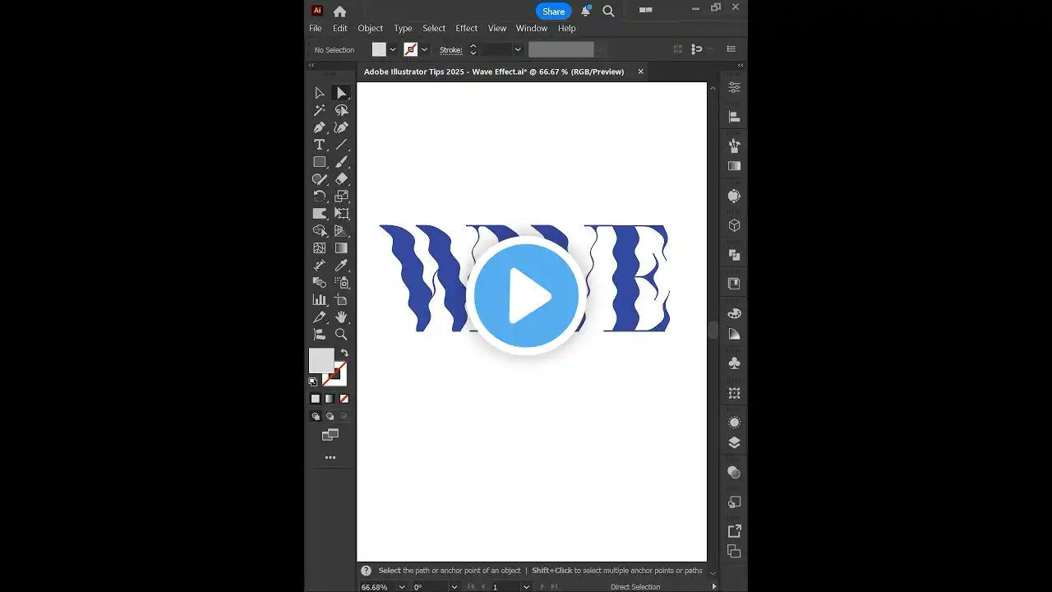Expand right panel dock with double chevrons
Viewport: 1052px width, 592px height.
[741, 66]
